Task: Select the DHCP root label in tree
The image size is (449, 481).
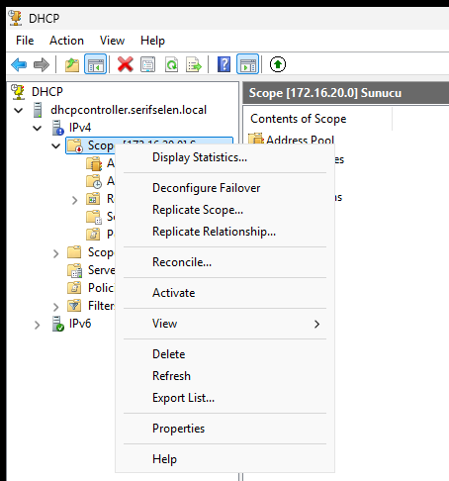Action: pos(47,92)
